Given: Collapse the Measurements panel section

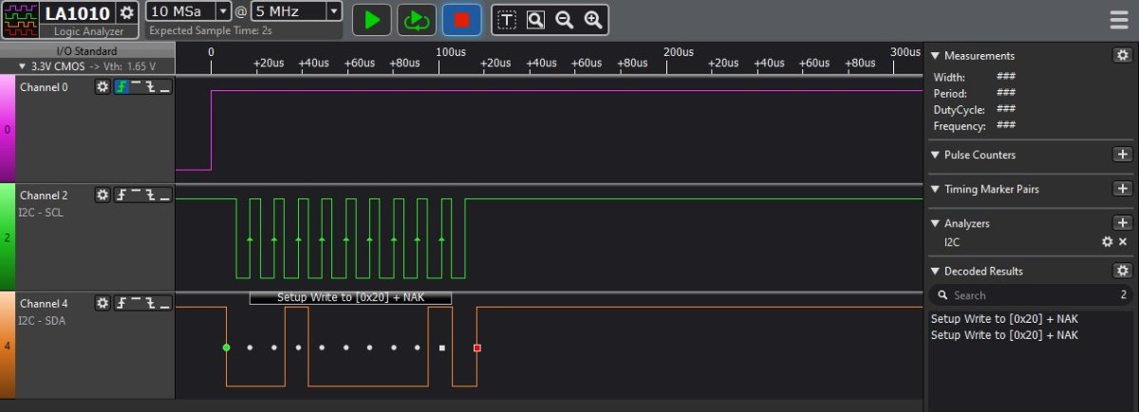Looking at the screenshot, I should tap(934, 56).
